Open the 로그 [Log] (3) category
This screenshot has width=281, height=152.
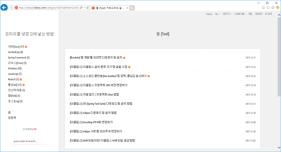pos(15,101)
